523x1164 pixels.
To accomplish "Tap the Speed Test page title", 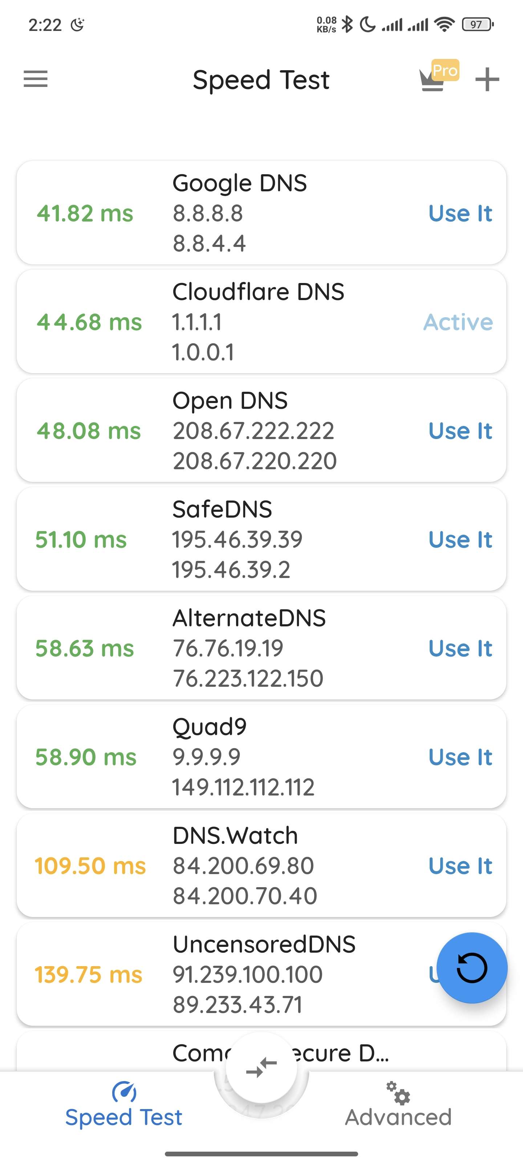I will coord(261,80).
